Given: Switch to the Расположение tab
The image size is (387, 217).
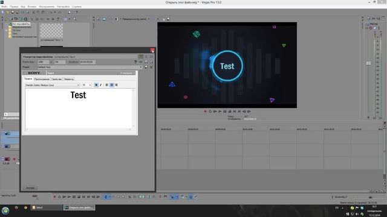Looking at the screenshot, I should (42, 79).
